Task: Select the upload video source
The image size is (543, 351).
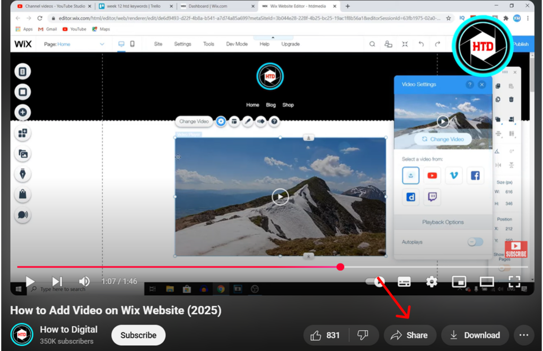Action: 411,175
